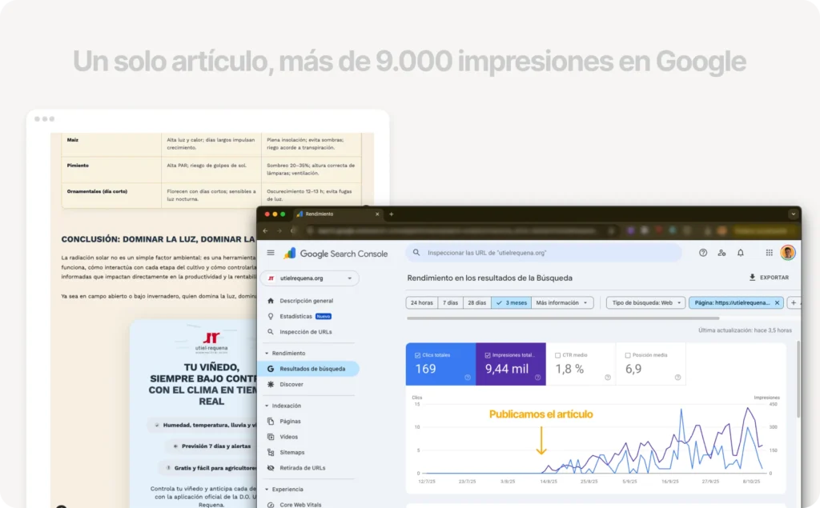The height and width of the screenshot is (508, 820).
Task: Expand the Más información date dropdown
Action: 563,303
